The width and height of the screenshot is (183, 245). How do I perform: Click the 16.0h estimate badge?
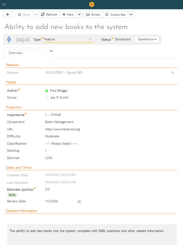pyautogui.click(x=12, y=195)
